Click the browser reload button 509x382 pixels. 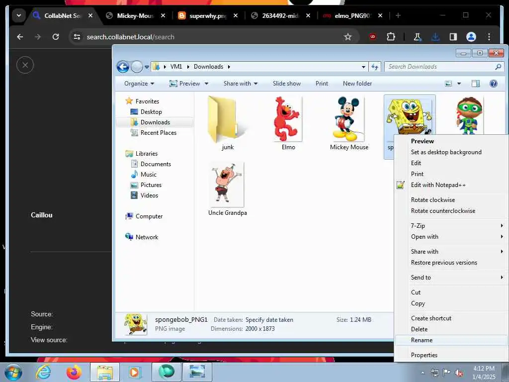tap(56, 37)
